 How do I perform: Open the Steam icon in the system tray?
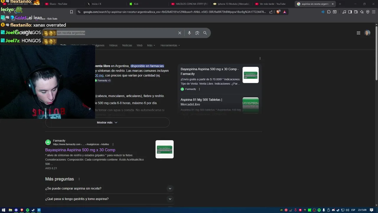(338, 210)
